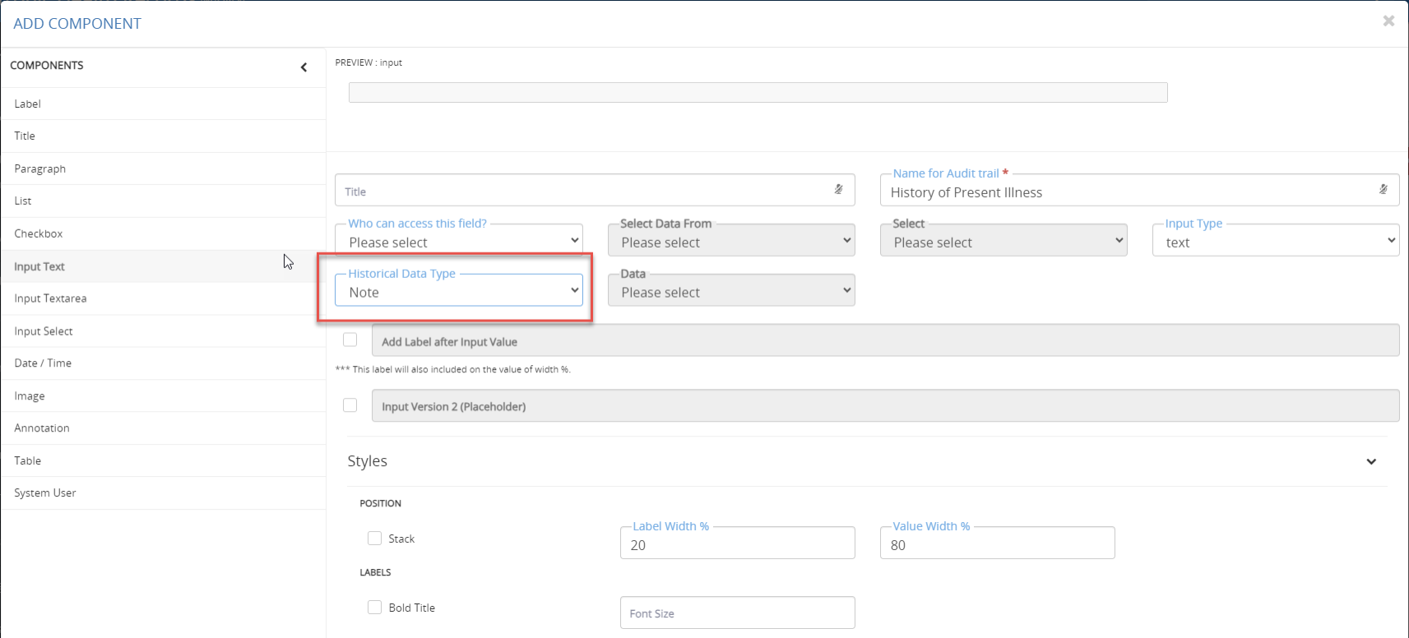
Task: Enable the Bold Title checkbox
Action: coord(375,608)
